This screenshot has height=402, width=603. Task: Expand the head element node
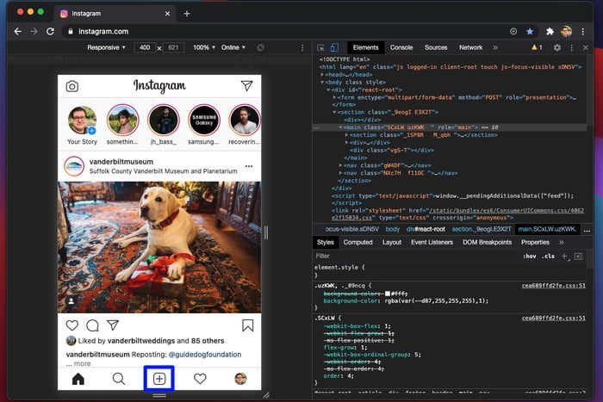322,75
